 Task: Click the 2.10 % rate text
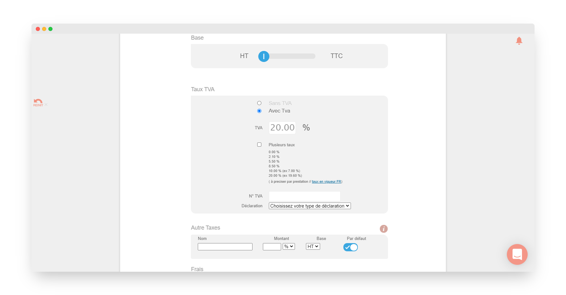[x=274, y=157]
